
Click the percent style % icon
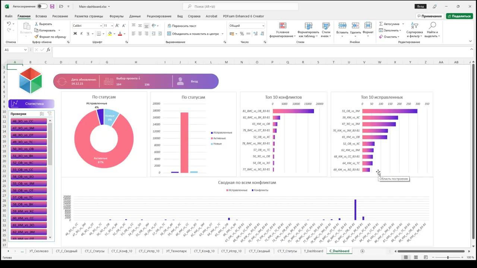242,33
